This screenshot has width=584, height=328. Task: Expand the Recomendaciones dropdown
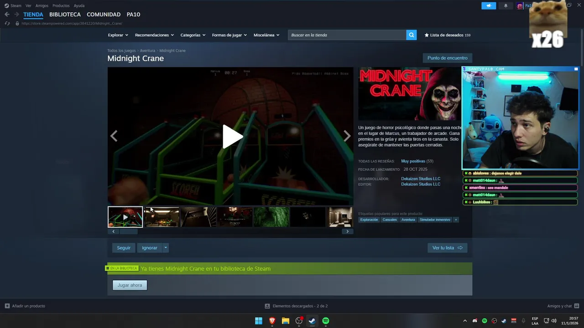(x=154, y=35)
